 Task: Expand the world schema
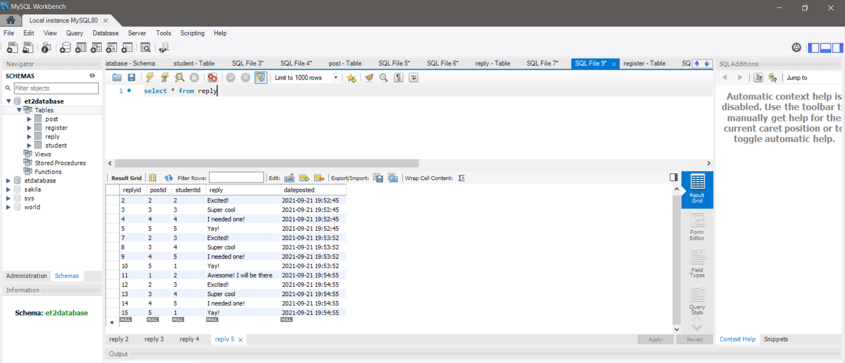(x=8, y=207)
